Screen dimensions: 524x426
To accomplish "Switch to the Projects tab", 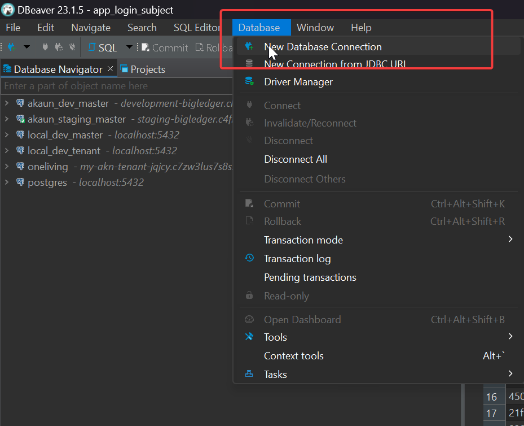I will pos(143,69).
